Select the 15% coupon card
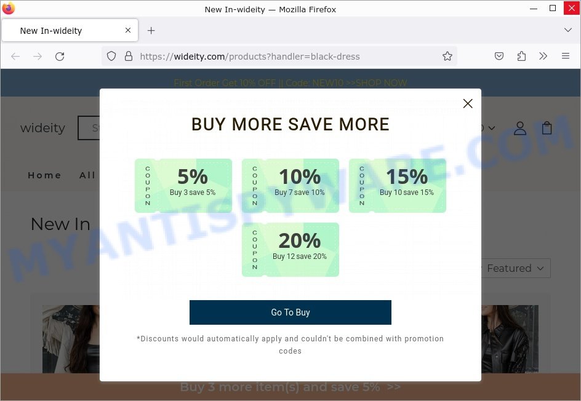Viewport: 581px width, 401px height. coord(397,186)
